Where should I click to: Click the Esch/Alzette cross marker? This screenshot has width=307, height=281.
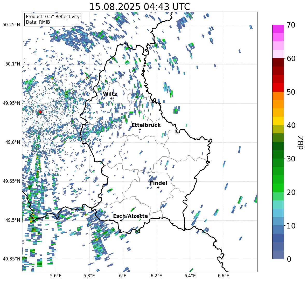point(121,220)
